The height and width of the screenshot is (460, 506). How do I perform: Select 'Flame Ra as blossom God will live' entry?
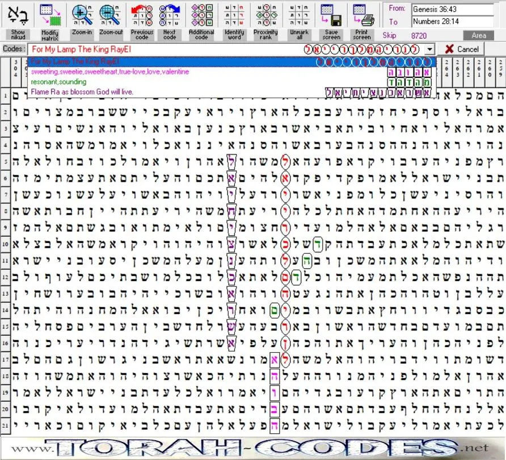tap(231, 92)
